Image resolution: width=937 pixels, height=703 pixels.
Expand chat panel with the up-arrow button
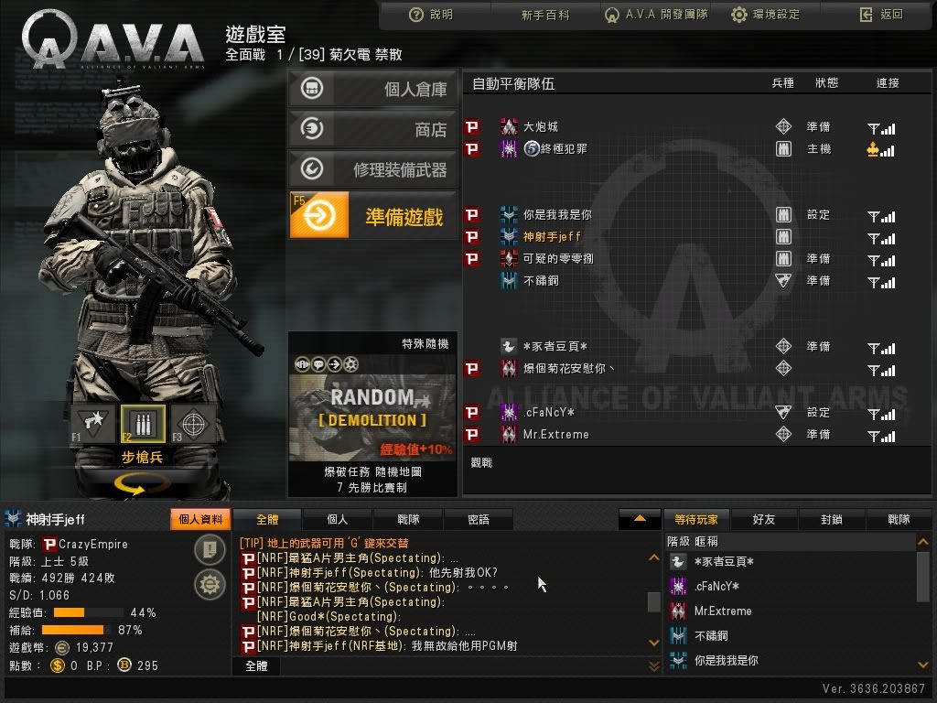pyautogui.click(x=640, y=519)
